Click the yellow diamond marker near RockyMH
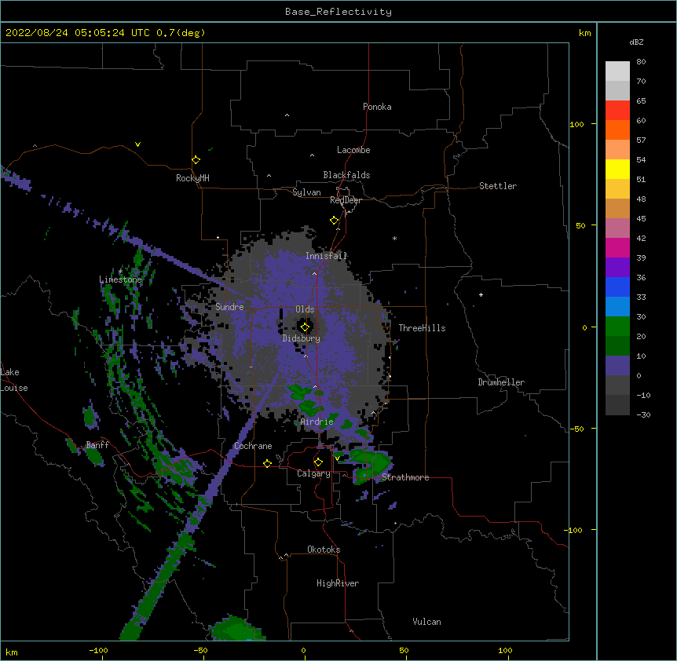 pyautogui.click(x=196, y=160)
